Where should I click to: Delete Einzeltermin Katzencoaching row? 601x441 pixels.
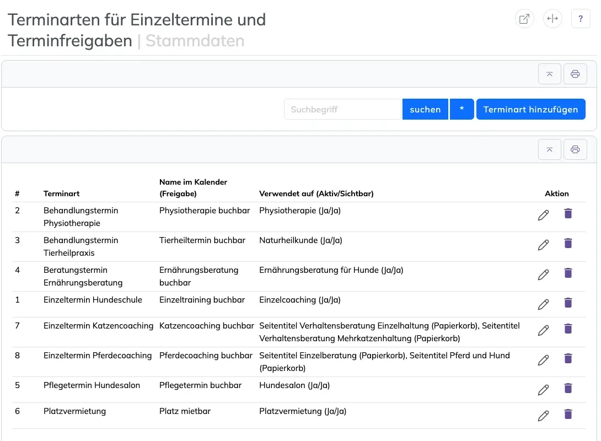(568, 329)
